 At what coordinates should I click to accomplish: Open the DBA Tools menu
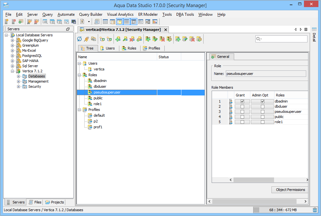185,14
